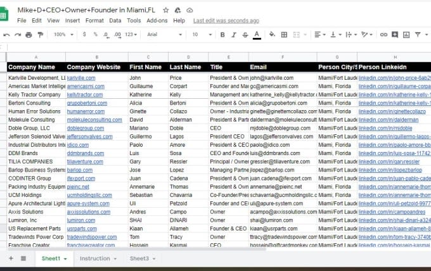Open the text color picker
The height and width of the screenshot is (271, 431).
257,35
